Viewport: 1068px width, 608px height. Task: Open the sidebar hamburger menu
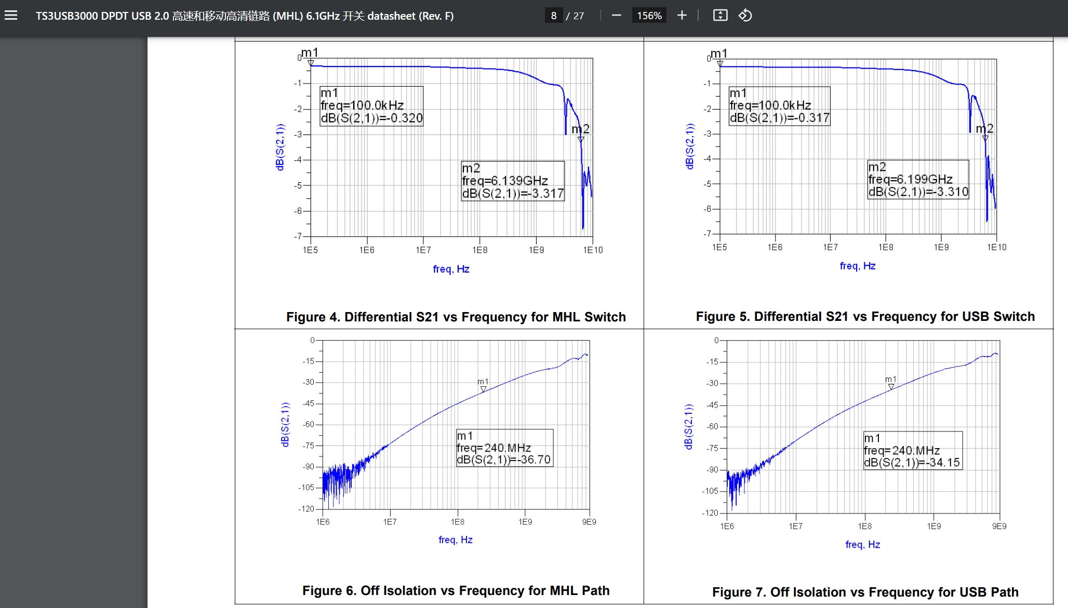pos(11,16)
